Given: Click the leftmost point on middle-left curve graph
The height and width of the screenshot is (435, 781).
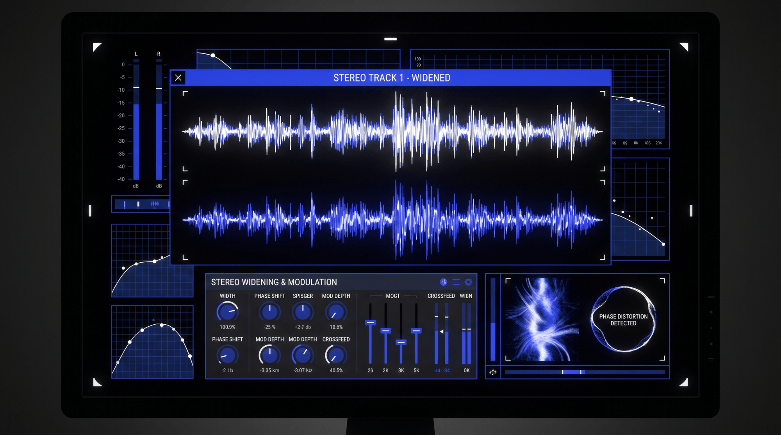Looking at the screenshot, I should pyautogui.click(x=123, y=268).
